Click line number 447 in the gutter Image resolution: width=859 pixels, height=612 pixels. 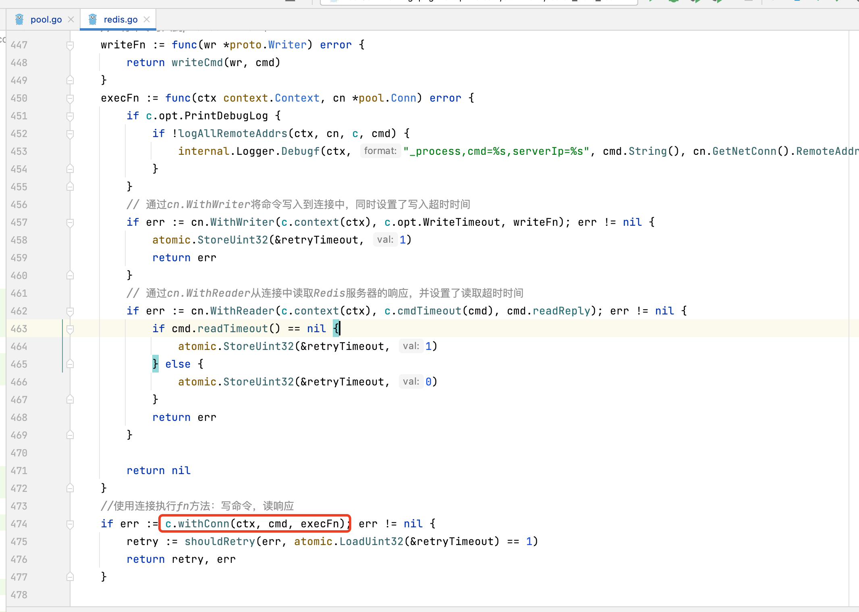click(x=19, y=45)
